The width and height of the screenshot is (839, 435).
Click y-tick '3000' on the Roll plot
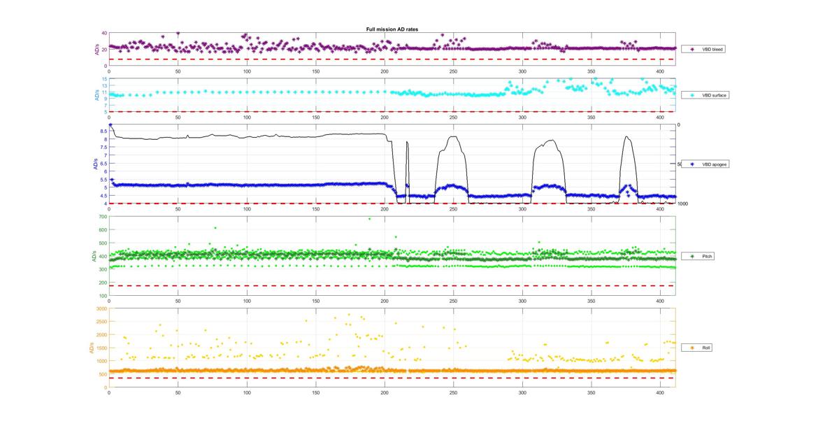101,308
